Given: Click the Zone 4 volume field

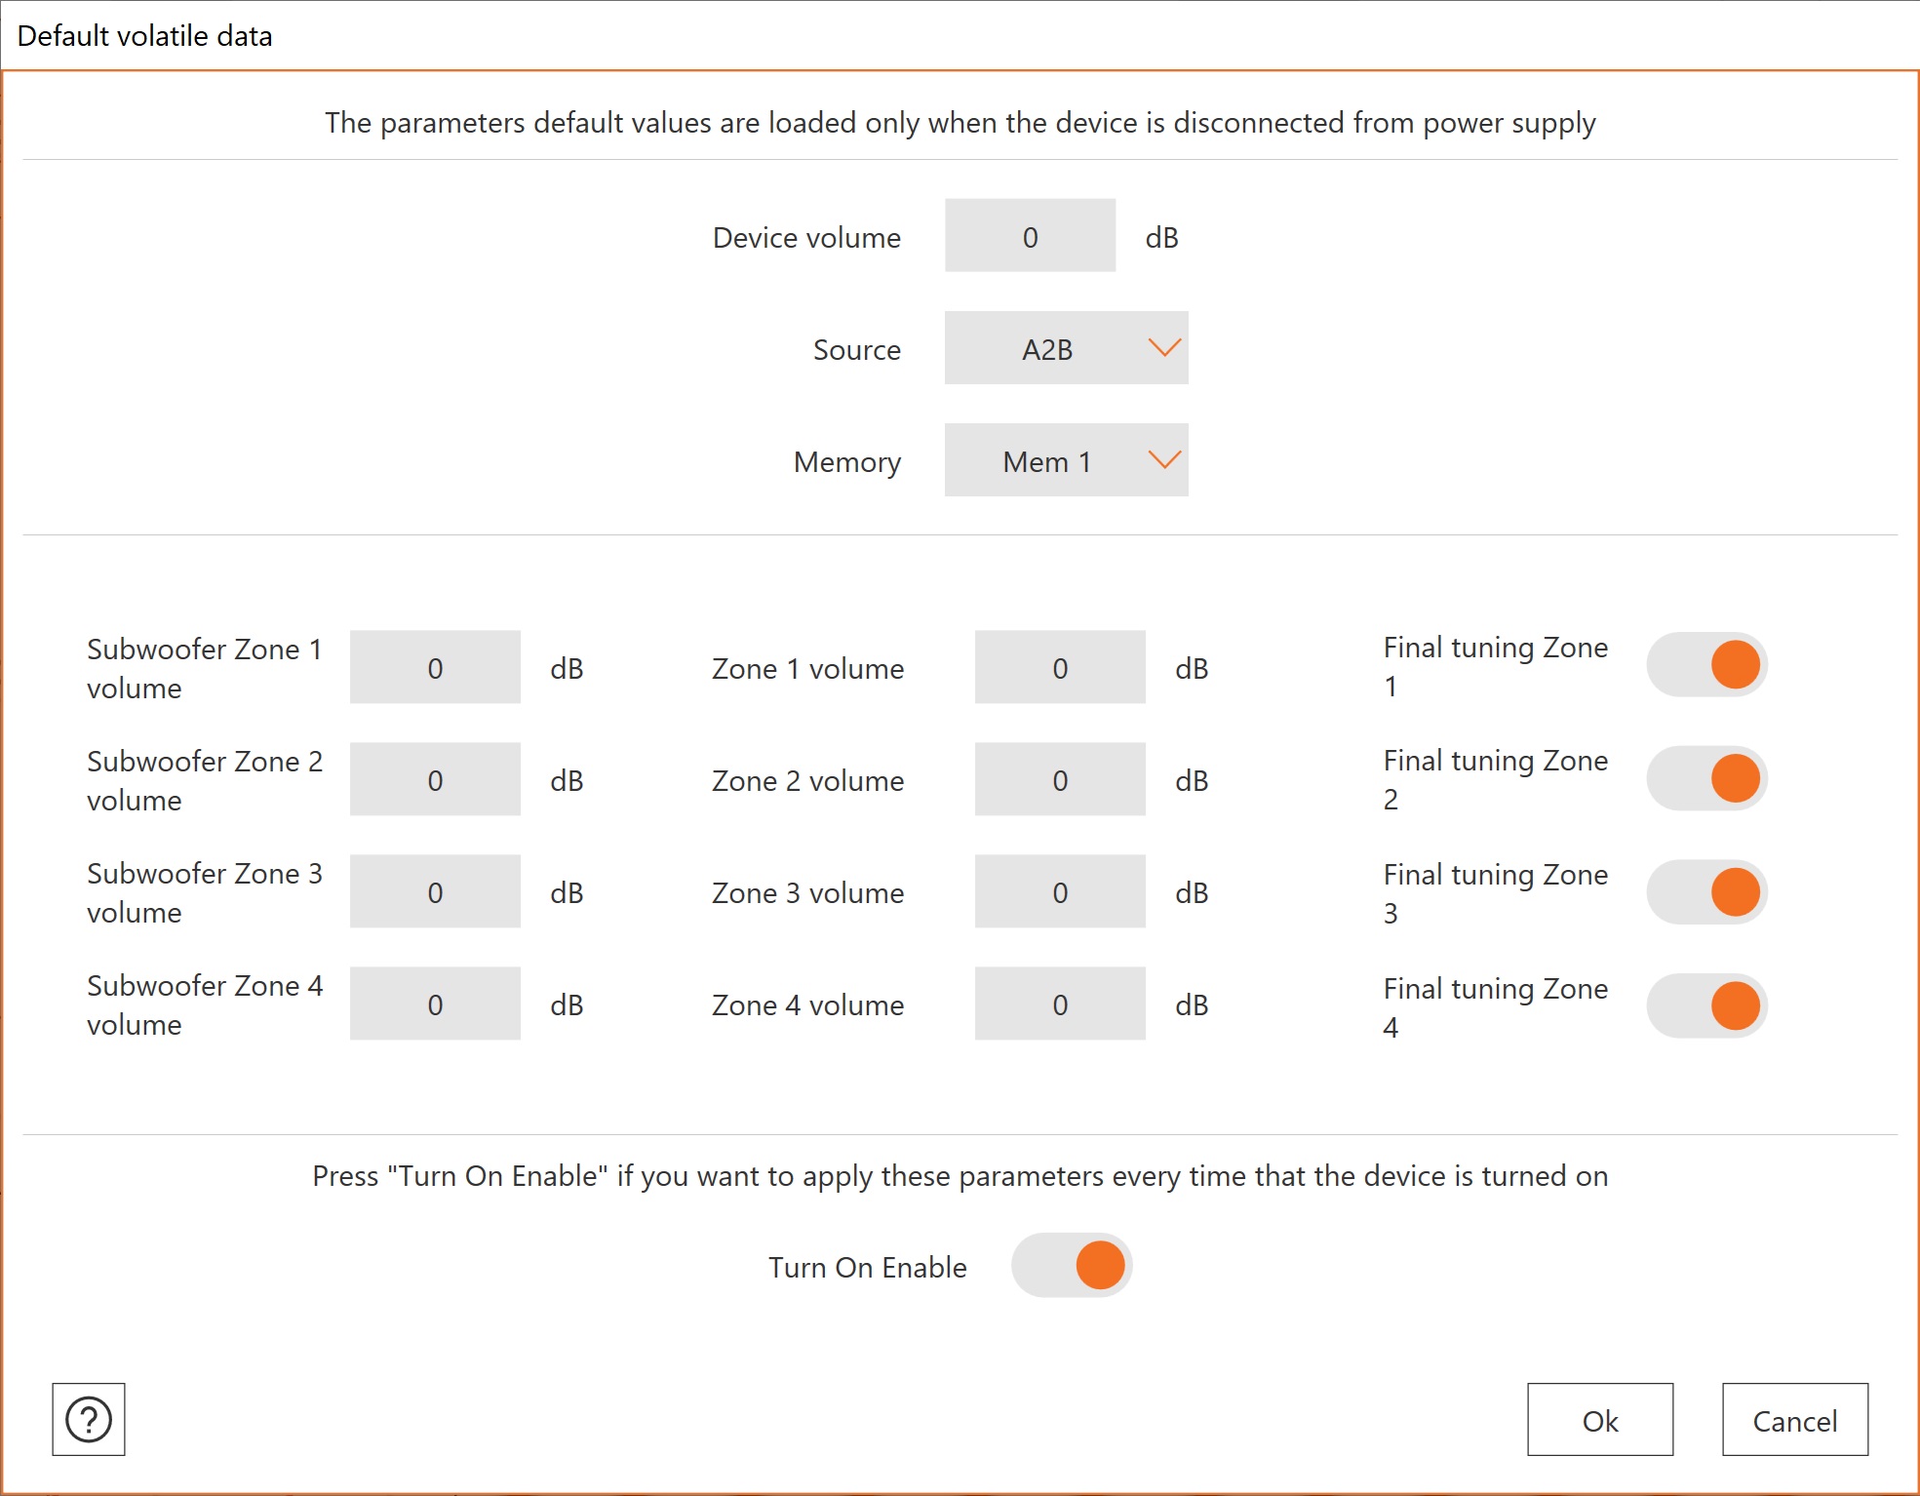Looking at the screenshot, I should click(1059, 1004).
